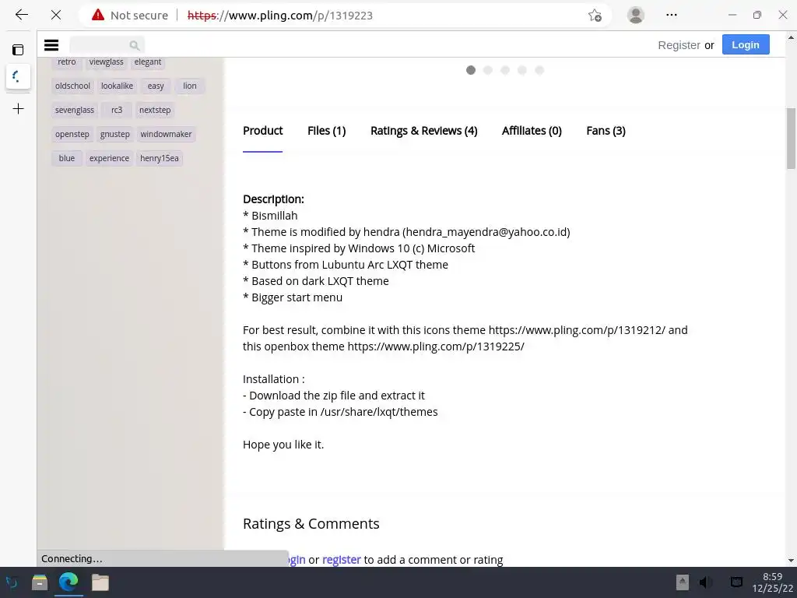Select the fifth carousel dot
The width and height of the screenshot is (797, 598).
539,70
